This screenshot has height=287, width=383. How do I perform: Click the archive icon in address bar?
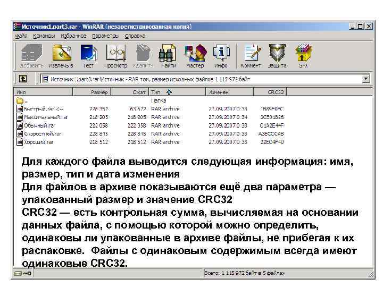click(x=45, y=79)
